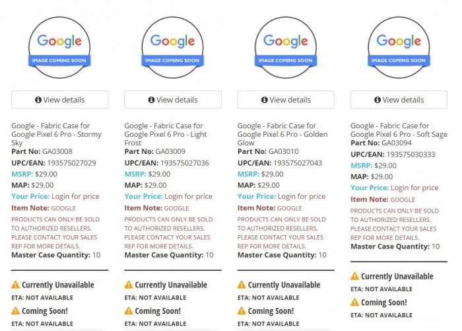Click warning icon beside Currently Unavailable, Stormy Sky
This screenshot has height=331, width=462.
coord(16,285)
